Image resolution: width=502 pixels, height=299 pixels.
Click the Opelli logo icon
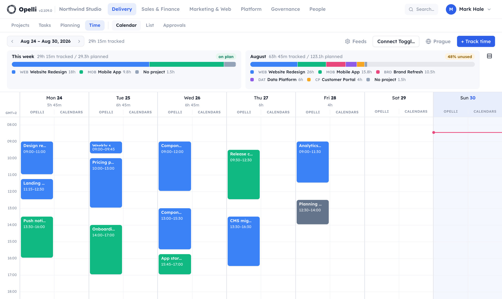11,9
